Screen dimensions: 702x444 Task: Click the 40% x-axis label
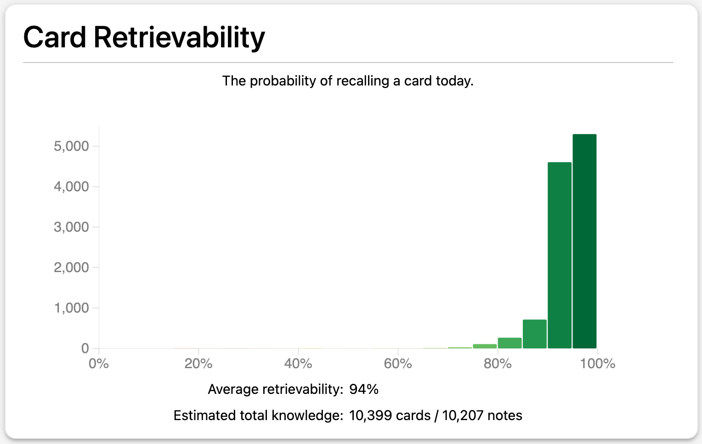click(x=298, y=364)
